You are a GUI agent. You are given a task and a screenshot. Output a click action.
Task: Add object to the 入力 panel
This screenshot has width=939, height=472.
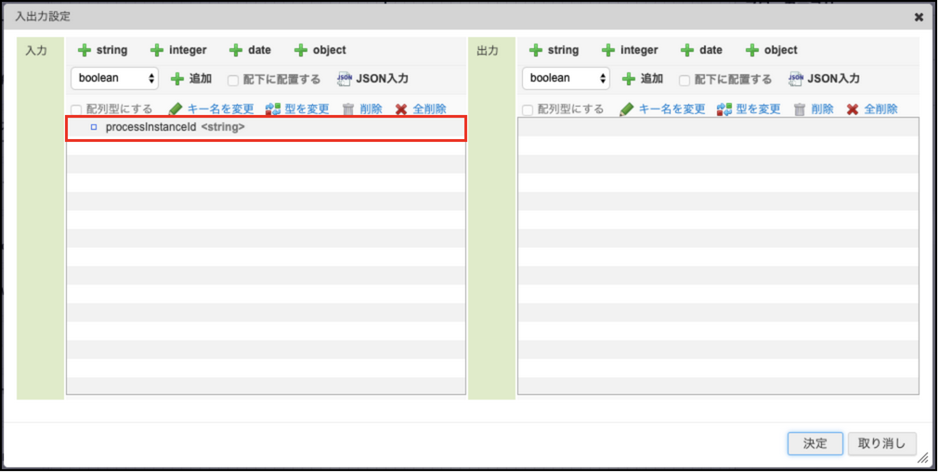320,50
